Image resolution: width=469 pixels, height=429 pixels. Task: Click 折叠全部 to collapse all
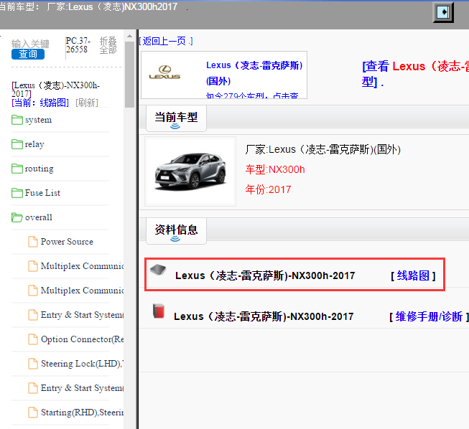108,45
